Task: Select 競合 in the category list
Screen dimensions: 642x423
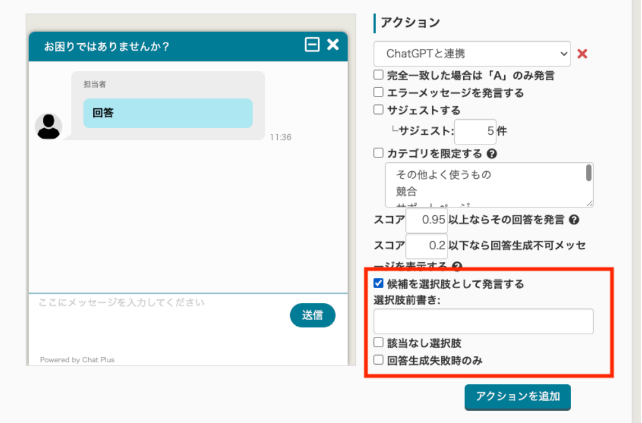Action: 407,192
